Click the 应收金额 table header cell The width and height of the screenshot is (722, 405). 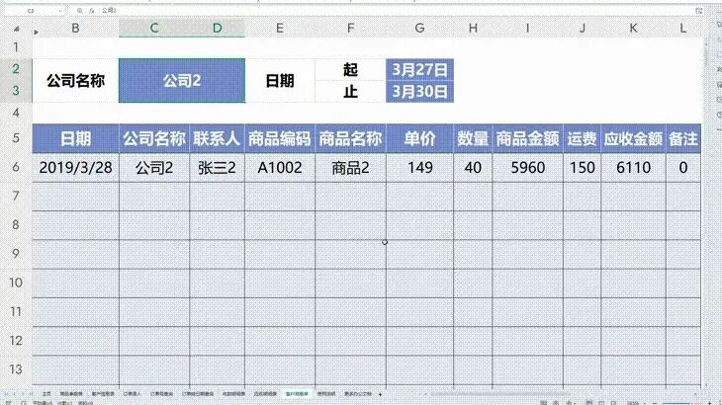click(633, 137)
